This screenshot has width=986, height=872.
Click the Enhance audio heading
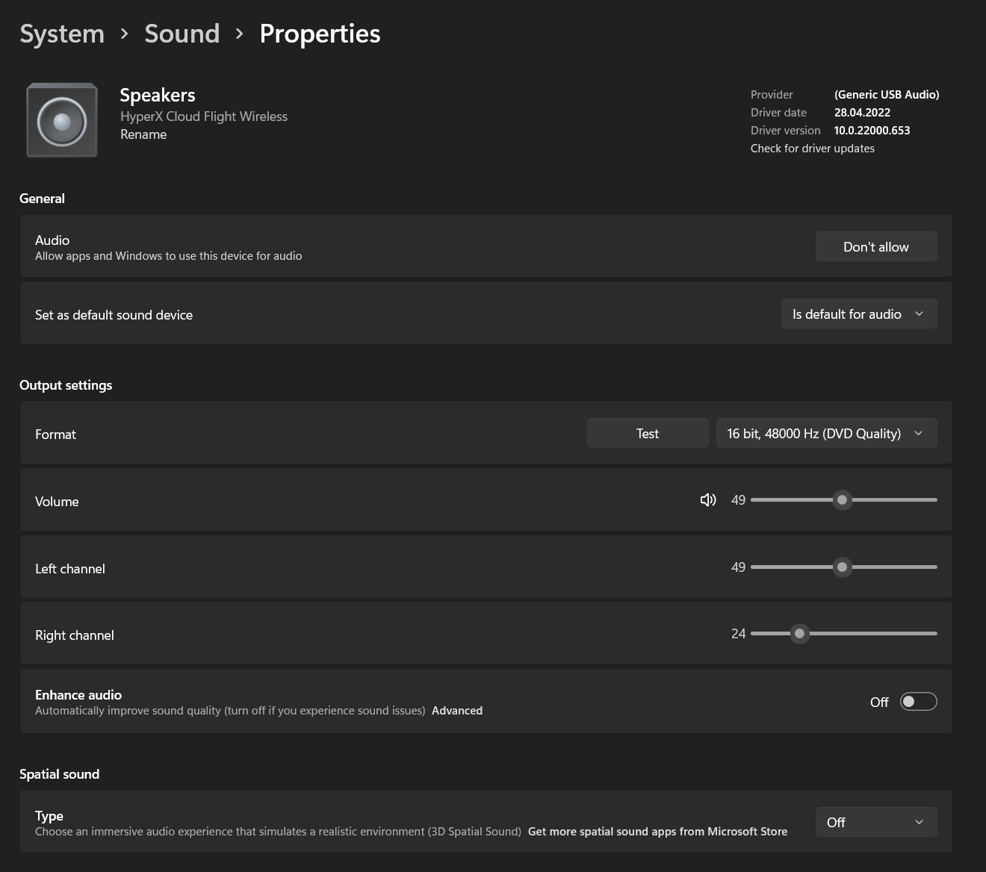point(78,695)
